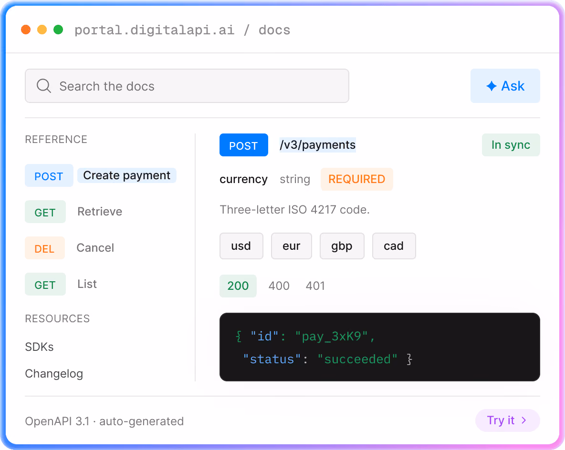
Task: Open the Changelog resource link
Action: [x=54, y=374]
